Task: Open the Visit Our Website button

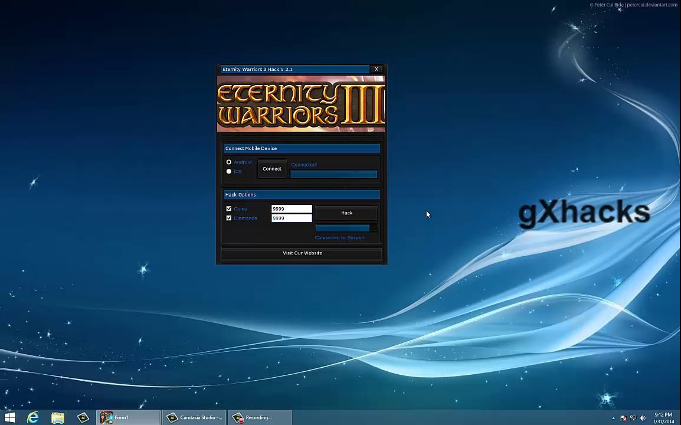Action: pyautogui.click(x=302, y=253)
